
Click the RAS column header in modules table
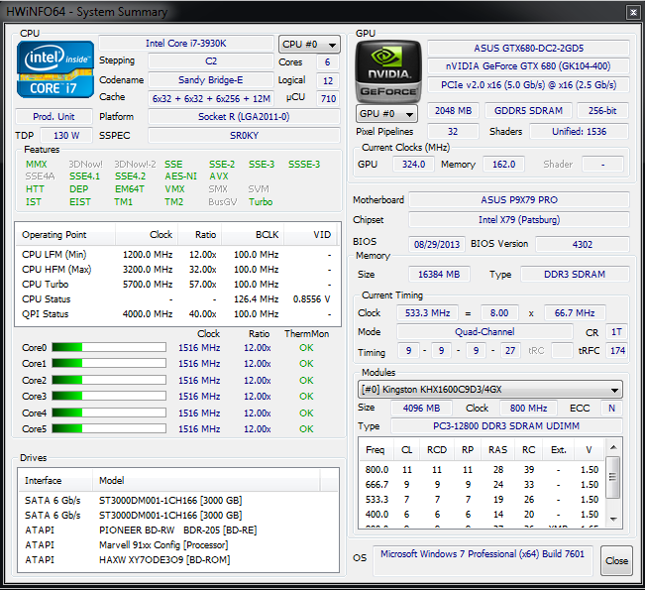[x=497, y=450]
